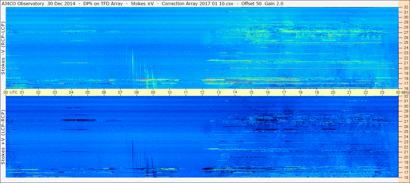This screenshot has width=410, height=183.
Task: Click the 21 MHz label of the Stokes +V panel
Action: click(406, 152)
